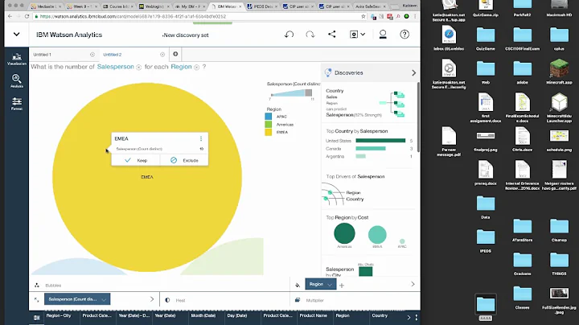Open the EMEA tooltip options menu
The image size is (579, 325).
[201, 138]
